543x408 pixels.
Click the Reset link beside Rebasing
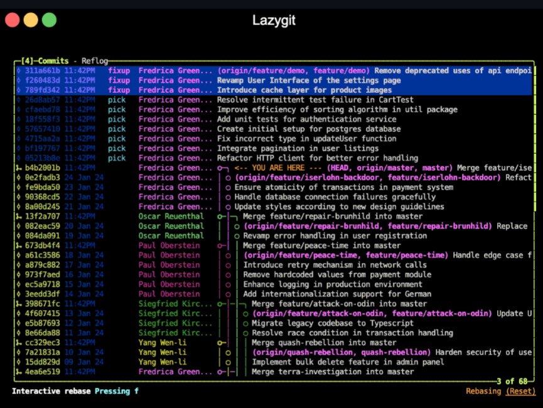click(x=520, y=391)
